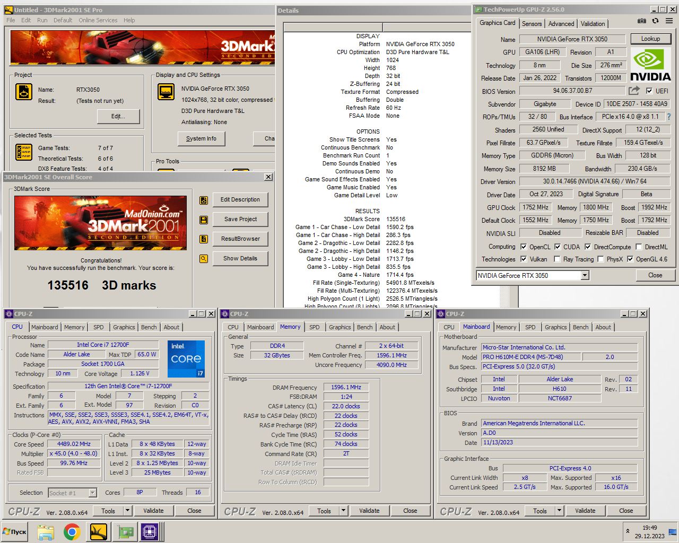This screenshot has height=543, width=679.
Task: Click the icon beside the ResultBrowser button
Action: [x=204, y=239]
